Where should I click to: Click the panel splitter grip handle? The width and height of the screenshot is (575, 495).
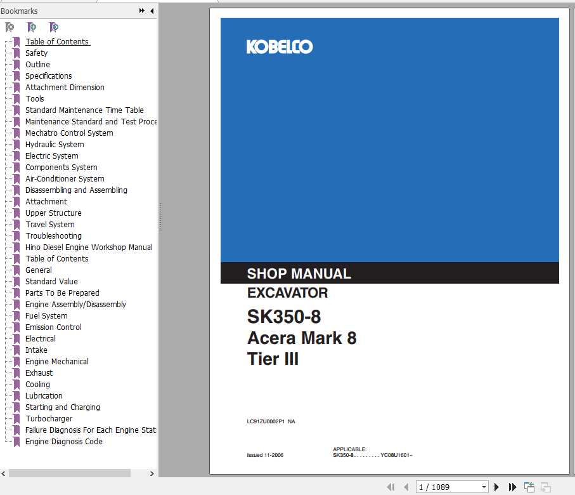pos(160,216)
